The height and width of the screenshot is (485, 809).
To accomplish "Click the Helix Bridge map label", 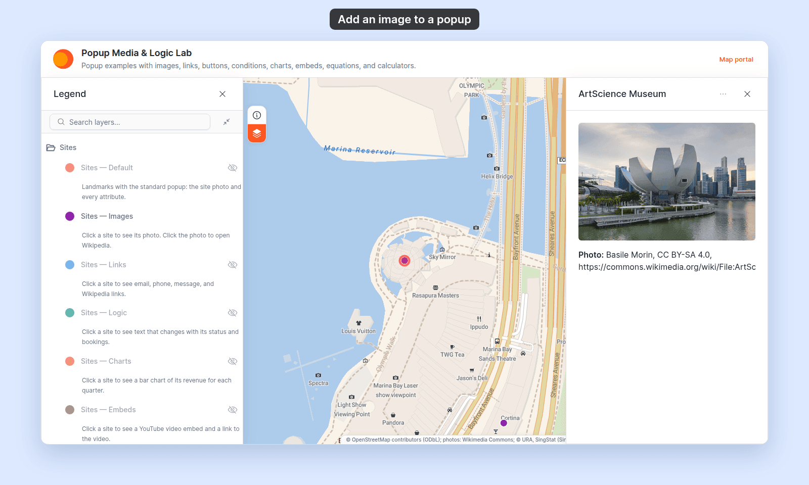I will 497,176.
